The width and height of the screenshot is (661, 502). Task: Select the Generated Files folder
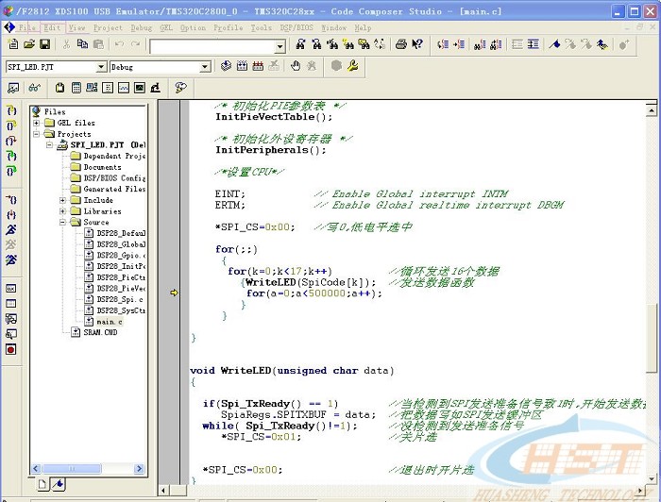coord(114,189)
